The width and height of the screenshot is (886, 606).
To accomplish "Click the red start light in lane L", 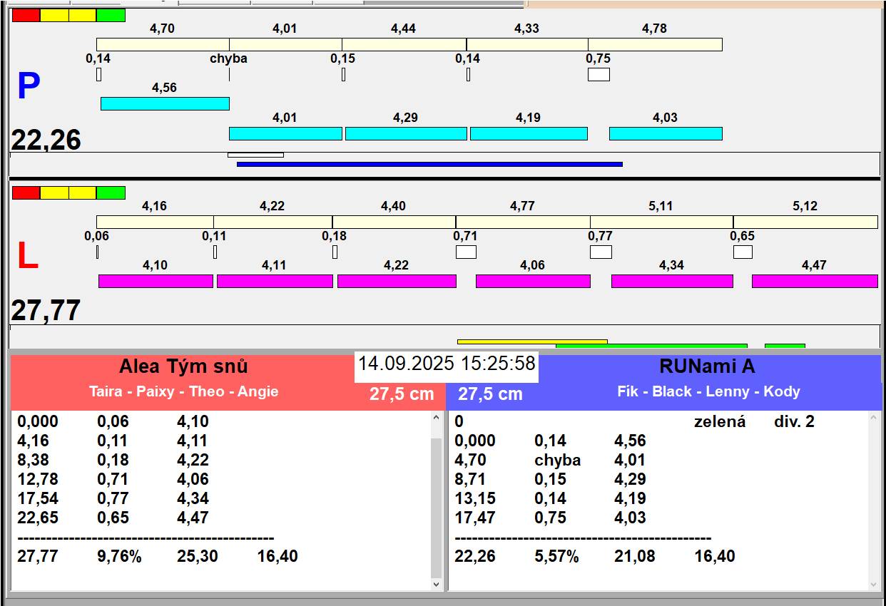I will click(26, 192).
